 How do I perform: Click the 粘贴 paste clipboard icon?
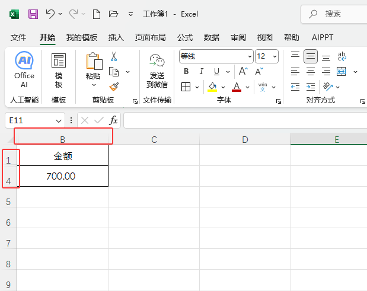click(94, 61)
